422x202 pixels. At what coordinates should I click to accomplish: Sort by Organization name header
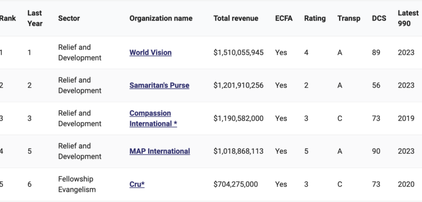click(x=161, y=18)
